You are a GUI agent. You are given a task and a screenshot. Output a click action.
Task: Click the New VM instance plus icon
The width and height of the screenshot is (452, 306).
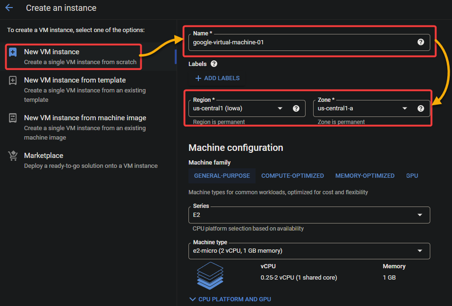pos(13,52)
